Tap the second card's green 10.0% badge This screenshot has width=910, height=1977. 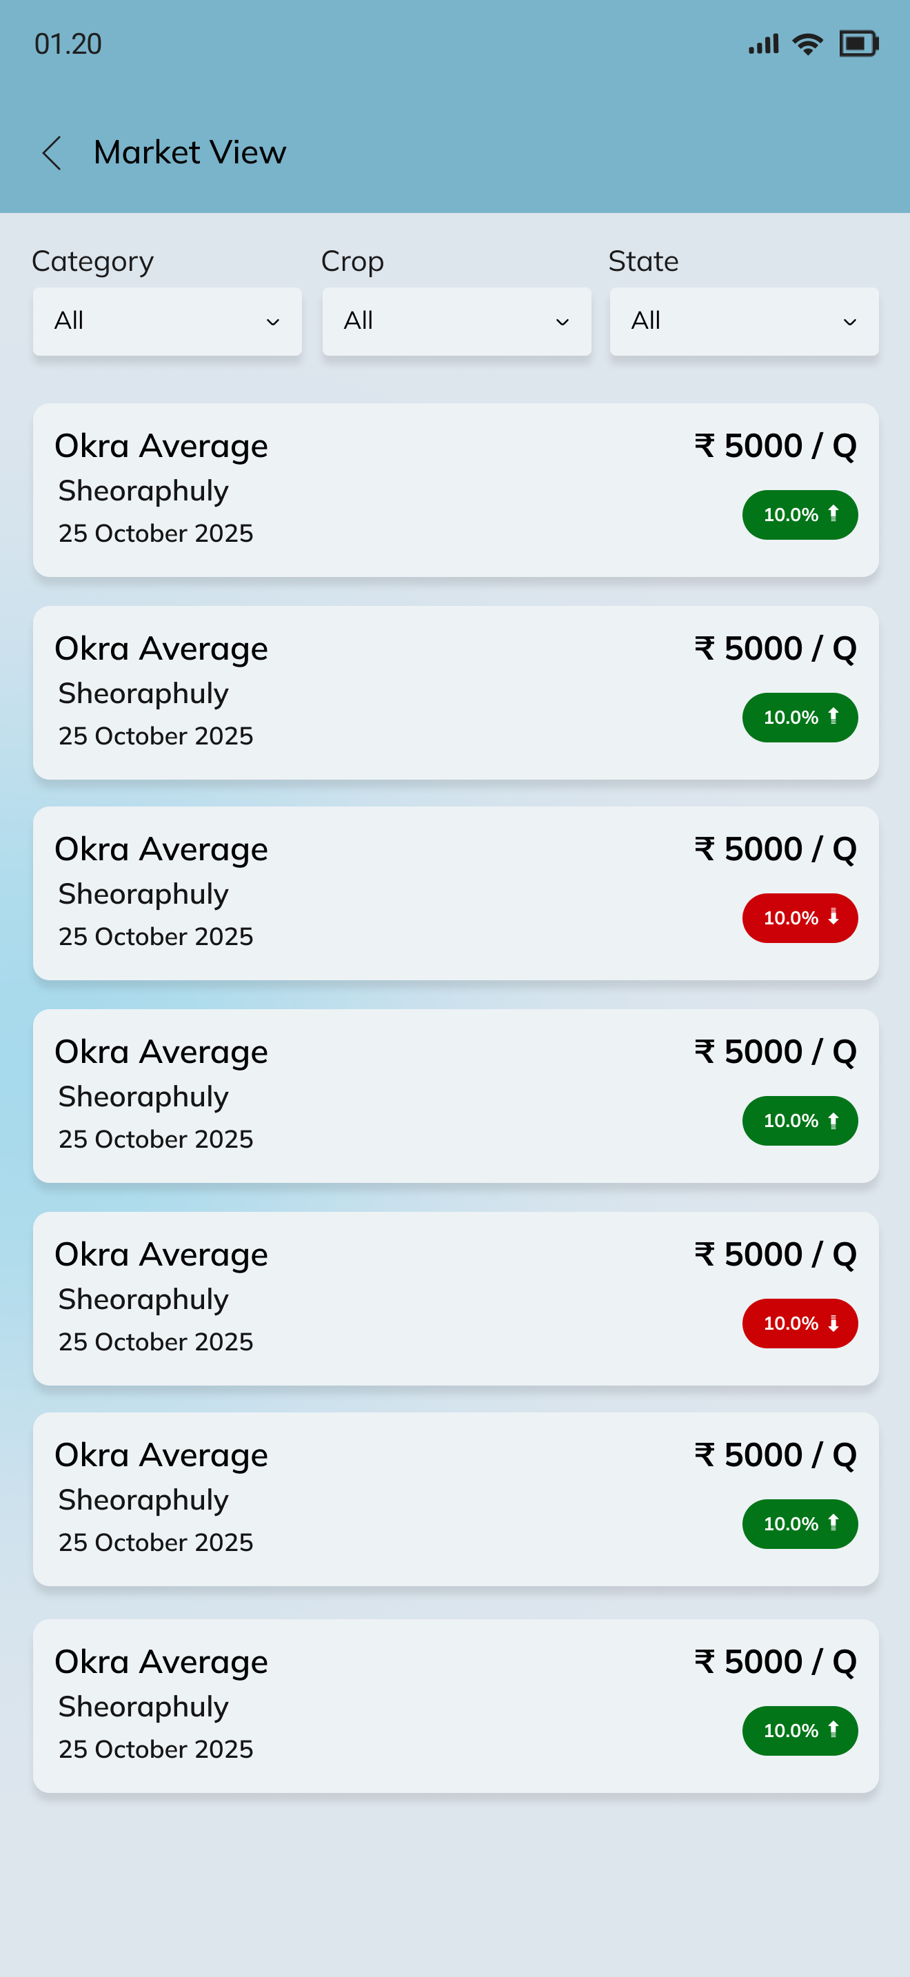click(800, 718)
